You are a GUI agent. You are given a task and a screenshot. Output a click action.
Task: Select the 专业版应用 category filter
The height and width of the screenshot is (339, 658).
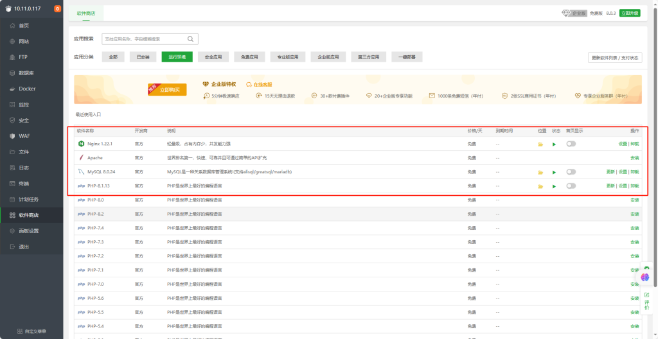tap(288, 57)
